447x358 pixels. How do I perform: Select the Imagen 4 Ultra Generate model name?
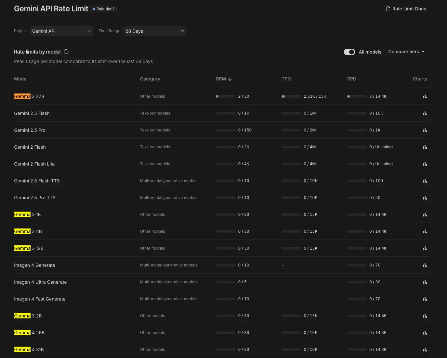point(40,282)
